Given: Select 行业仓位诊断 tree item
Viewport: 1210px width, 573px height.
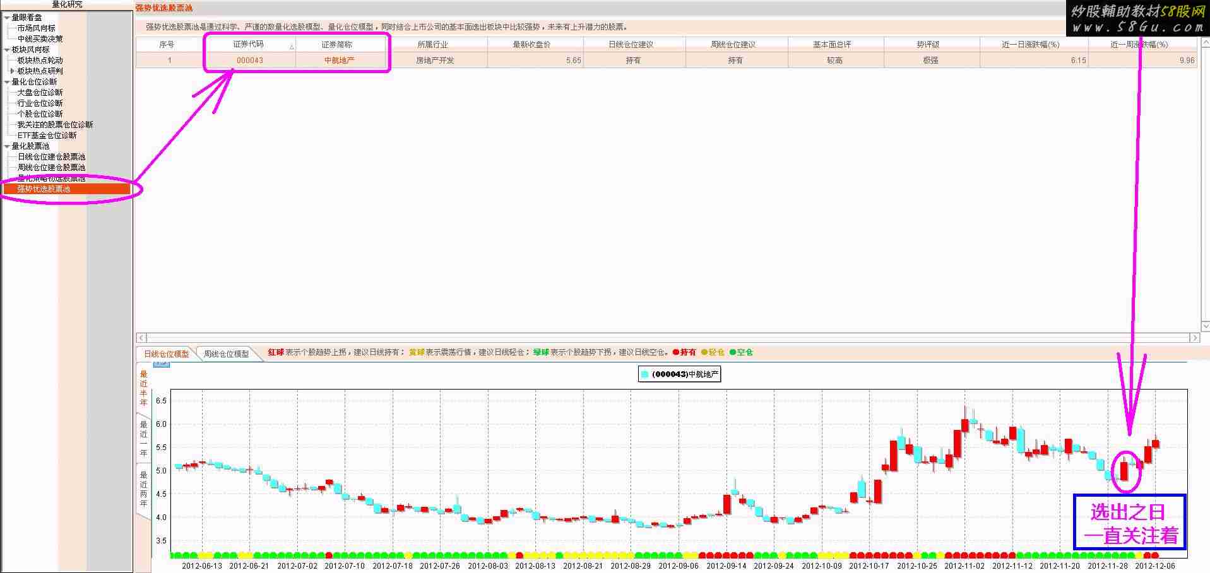Looking at the screenshot, I should coord(40,103).
